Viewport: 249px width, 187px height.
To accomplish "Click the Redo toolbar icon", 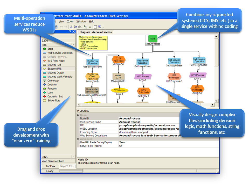I will pos(66,27).
